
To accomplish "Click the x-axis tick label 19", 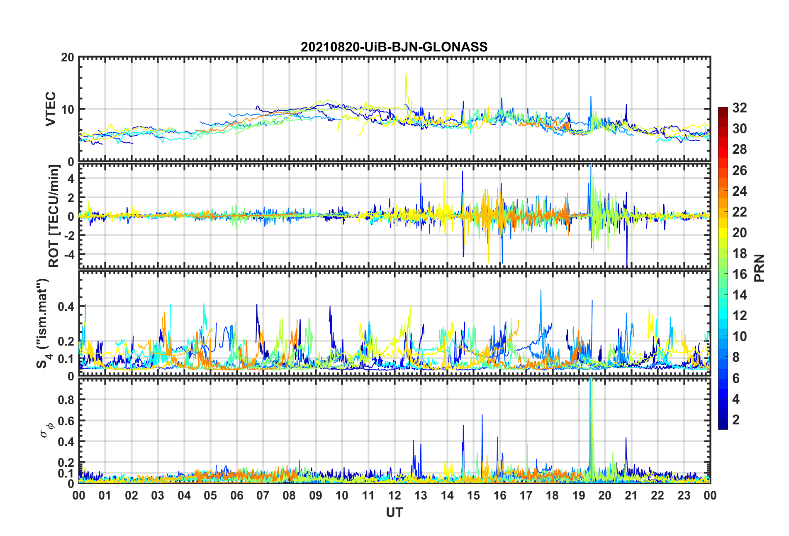I will pyautogui.click(x=579, y=495).
